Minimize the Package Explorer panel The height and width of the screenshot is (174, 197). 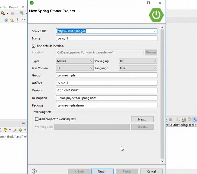[x=23, y=20]
